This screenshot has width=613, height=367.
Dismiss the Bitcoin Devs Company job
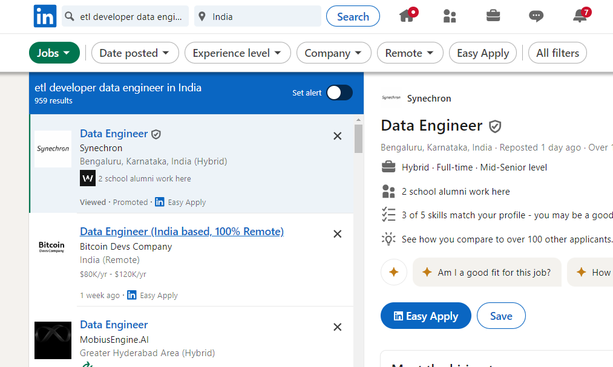pos(338,234)
